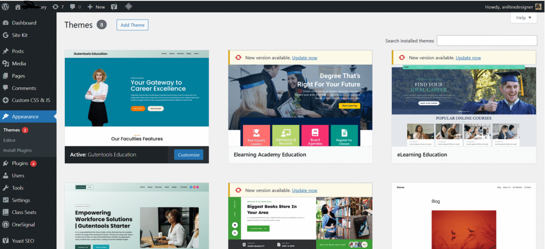Open Dashboard from the sidebar

(24, 23)
